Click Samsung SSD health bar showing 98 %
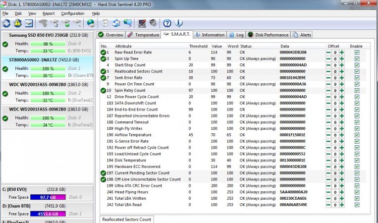The width and height of the screenshot is (378, 223). 48,44
